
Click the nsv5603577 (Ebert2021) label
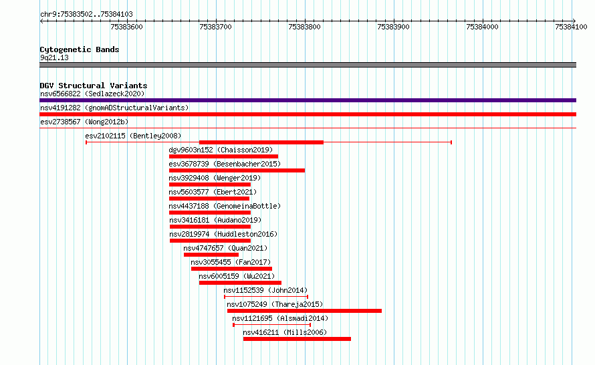(213, 192)
